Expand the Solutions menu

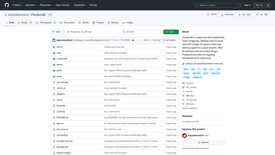click(x=31, y=5)
